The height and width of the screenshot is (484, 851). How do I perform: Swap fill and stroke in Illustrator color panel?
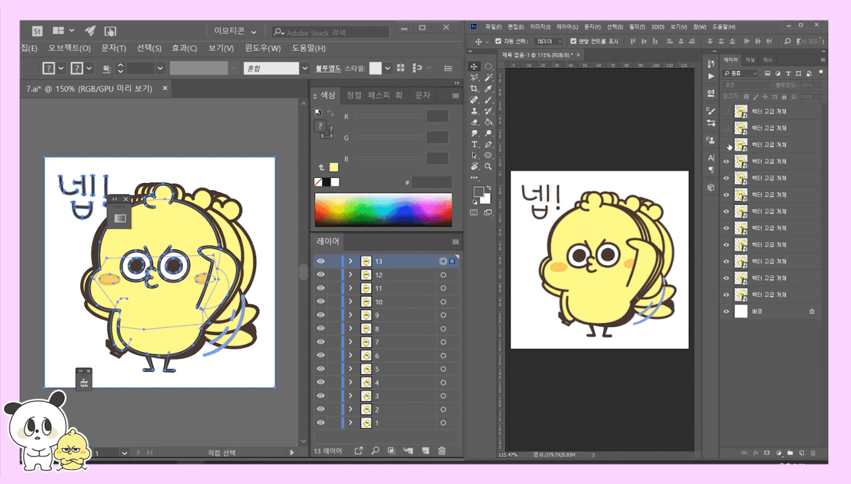click(x=330, y=112)
